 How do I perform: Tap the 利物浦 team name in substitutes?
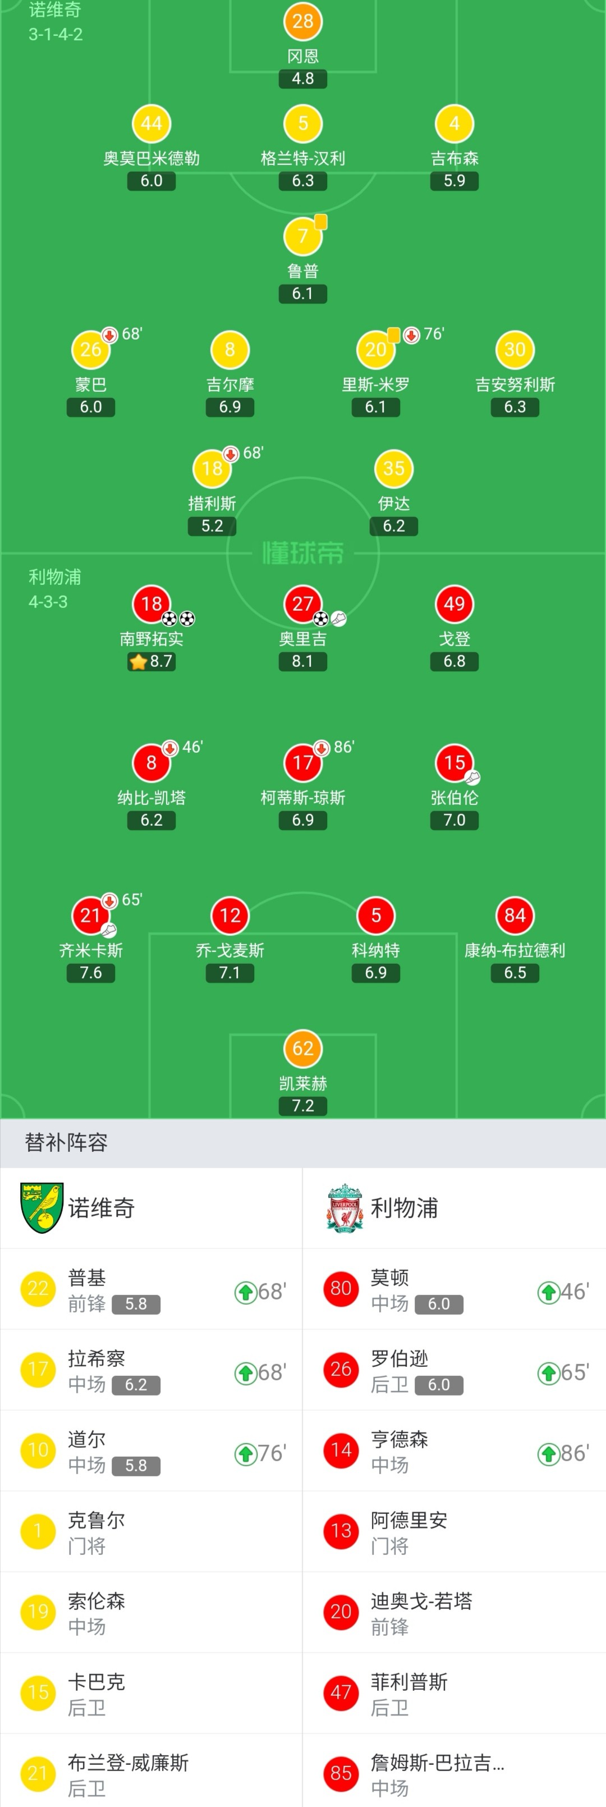(404, 1208)
